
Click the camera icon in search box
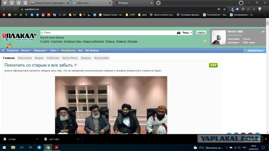tap(178, 33)
